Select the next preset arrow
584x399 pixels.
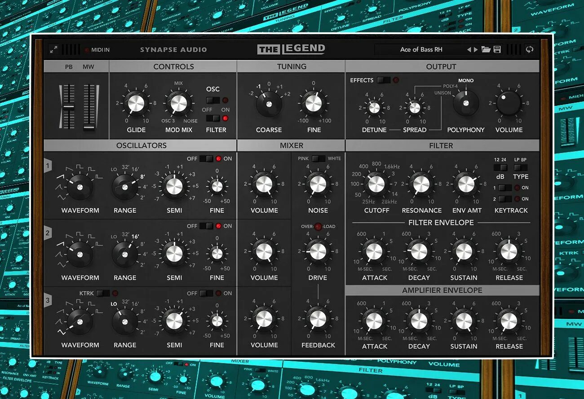475,49
